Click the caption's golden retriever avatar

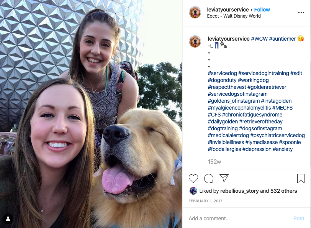coord(195,41)
